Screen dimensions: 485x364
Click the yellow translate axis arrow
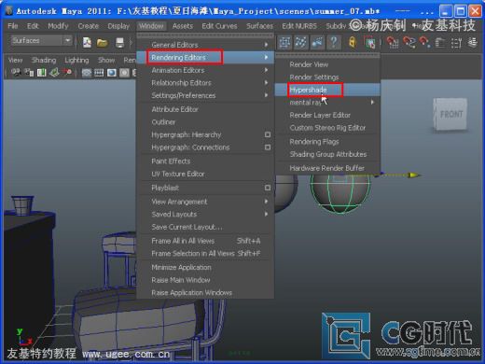[x=413, y=175]
